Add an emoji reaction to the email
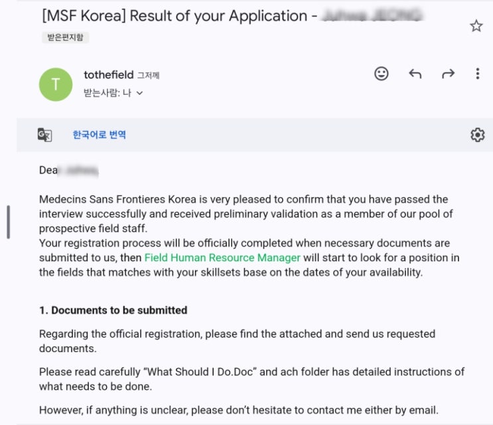Screen dimensions: 493x425 (x=382, y=74)
